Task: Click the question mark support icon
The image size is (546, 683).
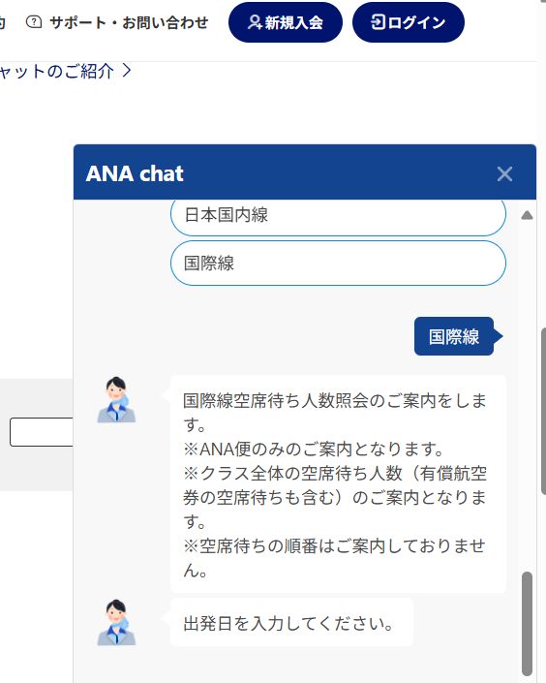Action: (34, 21)
